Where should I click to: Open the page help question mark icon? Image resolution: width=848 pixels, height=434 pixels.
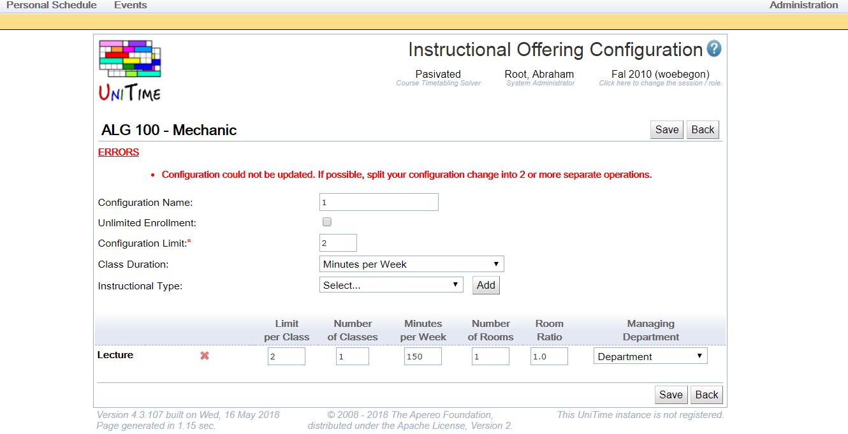click(715, 49)
